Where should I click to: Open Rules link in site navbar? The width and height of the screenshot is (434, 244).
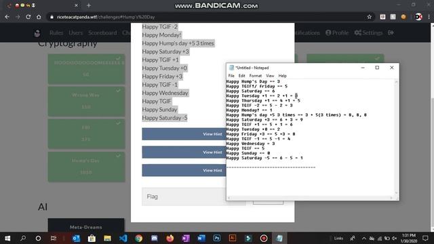[56, 33]
